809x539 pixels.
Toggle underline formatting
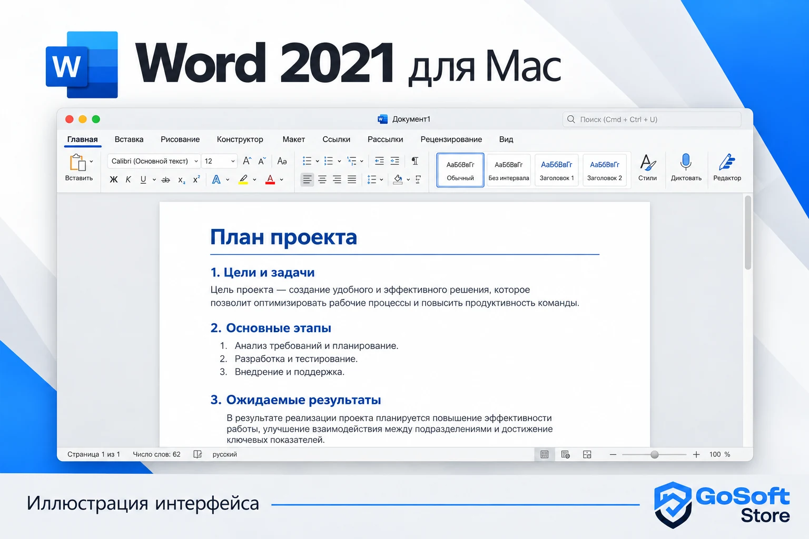tap(143, 179)
